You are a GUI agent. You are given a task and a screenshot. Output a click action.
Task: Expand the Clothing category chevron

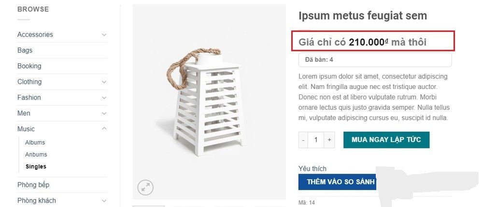click(104, 82)
